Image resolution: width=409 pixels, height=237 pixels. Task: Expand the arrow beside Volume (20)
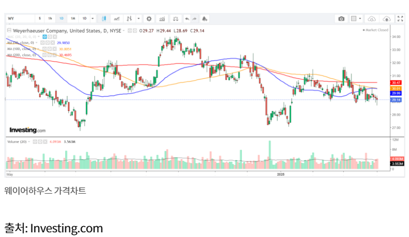[x=29, y=142]
